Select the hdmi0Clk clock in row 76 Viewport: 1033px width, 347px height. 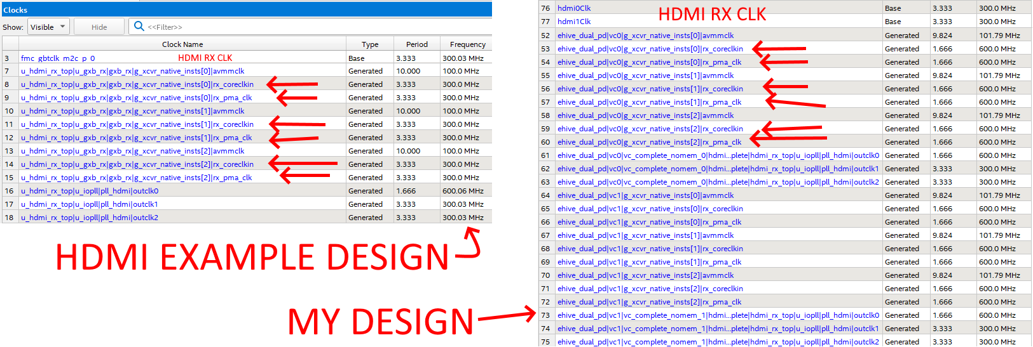click(x=574, y=8)
